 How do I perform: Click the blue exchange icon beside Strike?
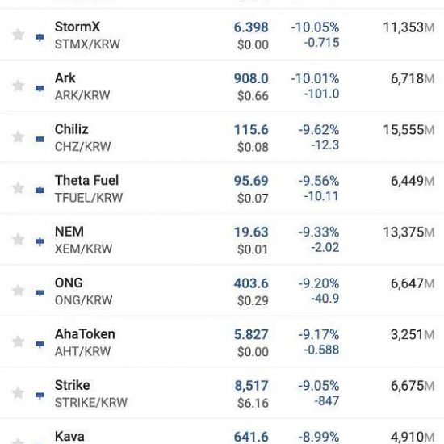40,396
